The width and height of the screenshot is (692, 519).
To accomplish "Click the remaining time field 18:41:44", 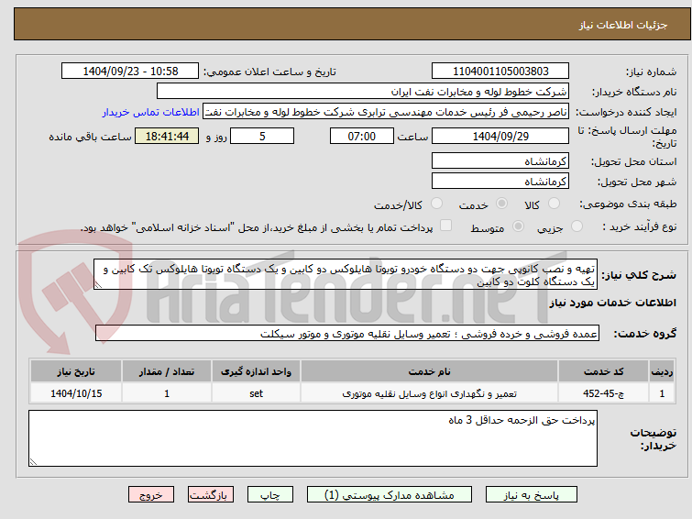I will pos(167,136).
